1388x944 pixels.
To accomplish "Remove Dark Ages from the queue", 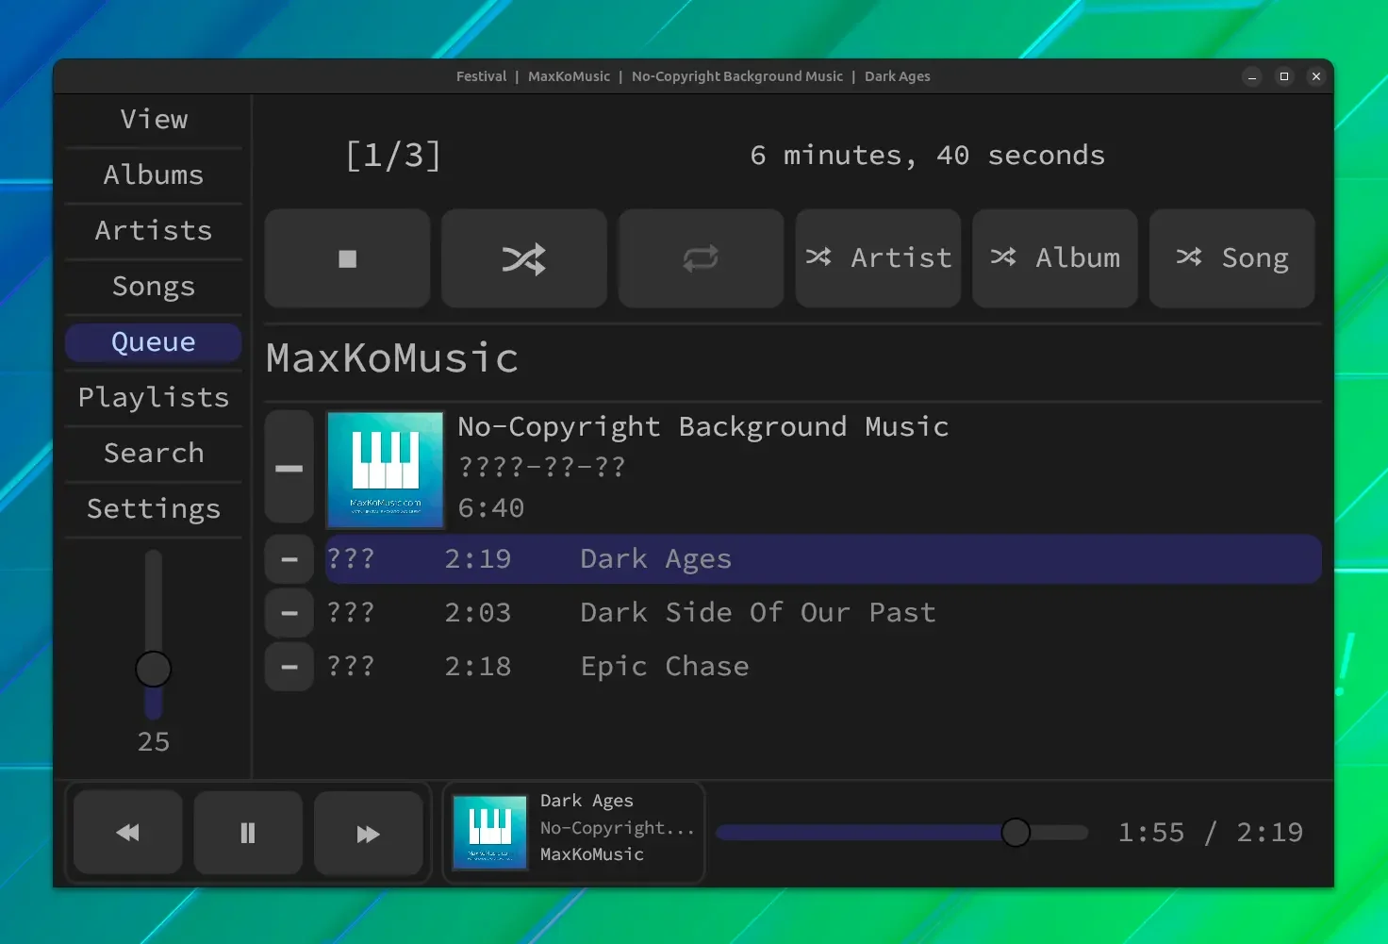I will (x=289, y=559).
